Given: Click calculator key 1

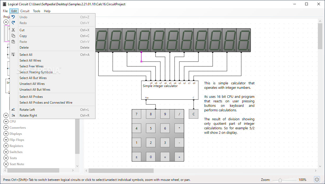Looking at the screenshot, I should coord(136,143).
